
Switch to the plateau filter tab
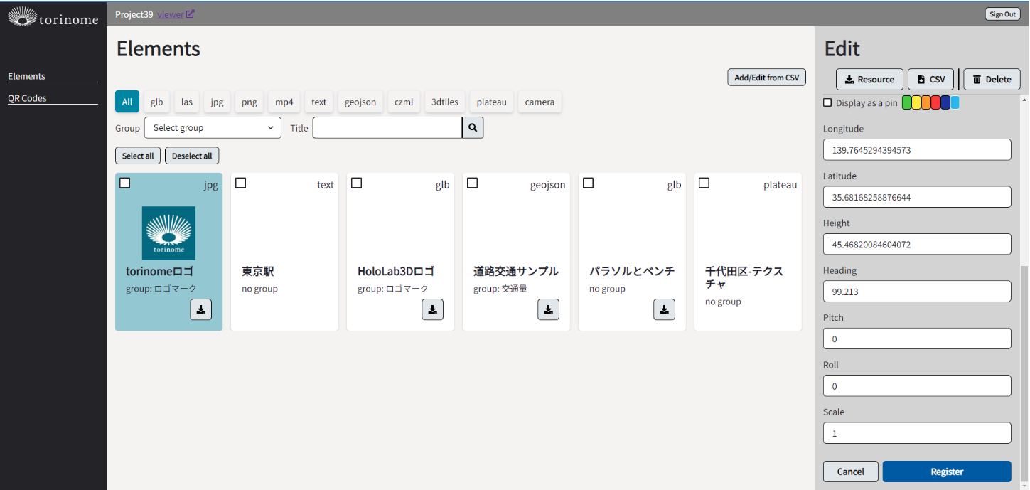491,102
